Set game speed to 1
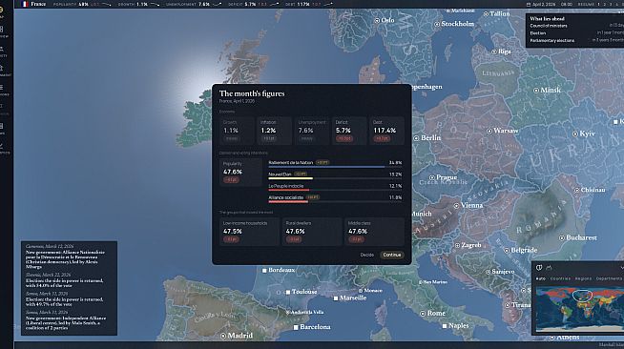624x349 pixels. (598, 5)
